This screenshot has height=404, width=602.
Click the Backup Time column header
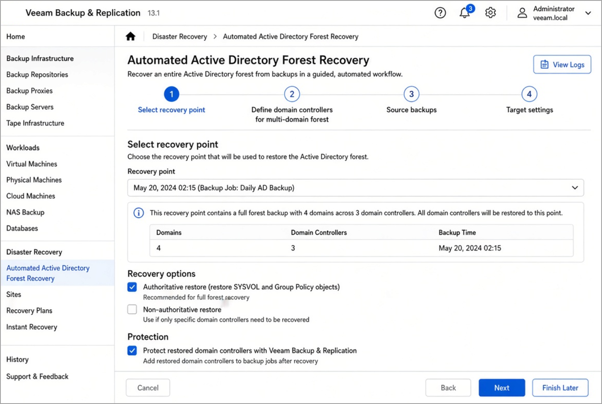click(x=457, y=233)
